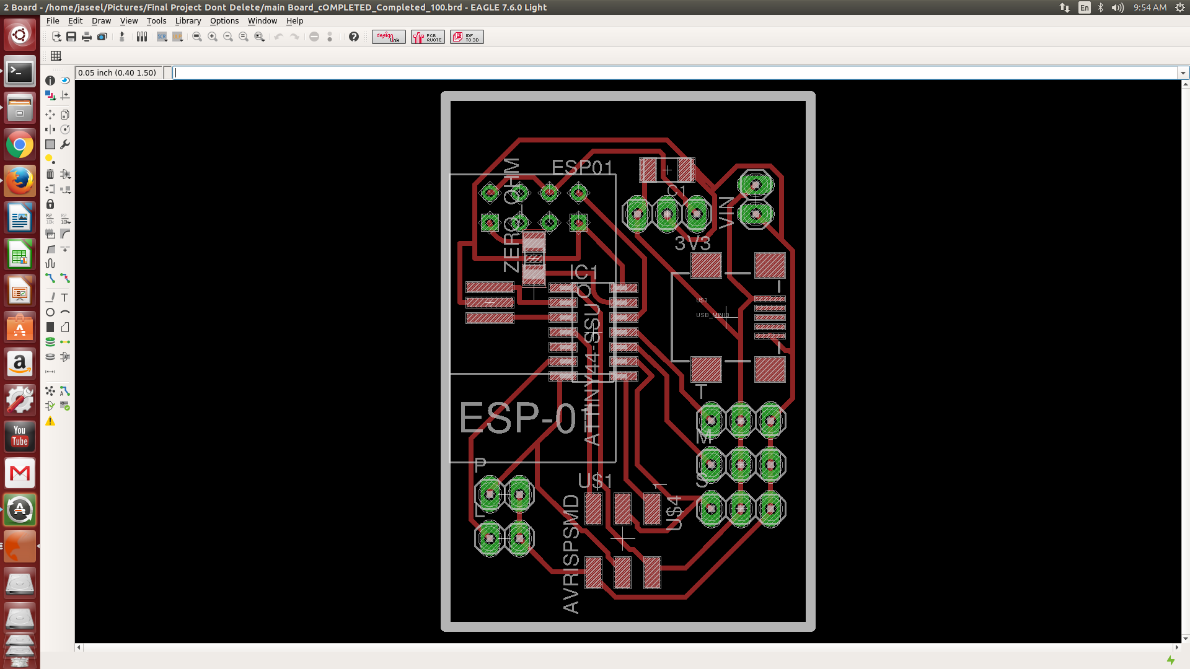The height and width of the screenshot is (669, 1190).
Task: Select the Ratsnest tool
Action: tap(50, 391)
